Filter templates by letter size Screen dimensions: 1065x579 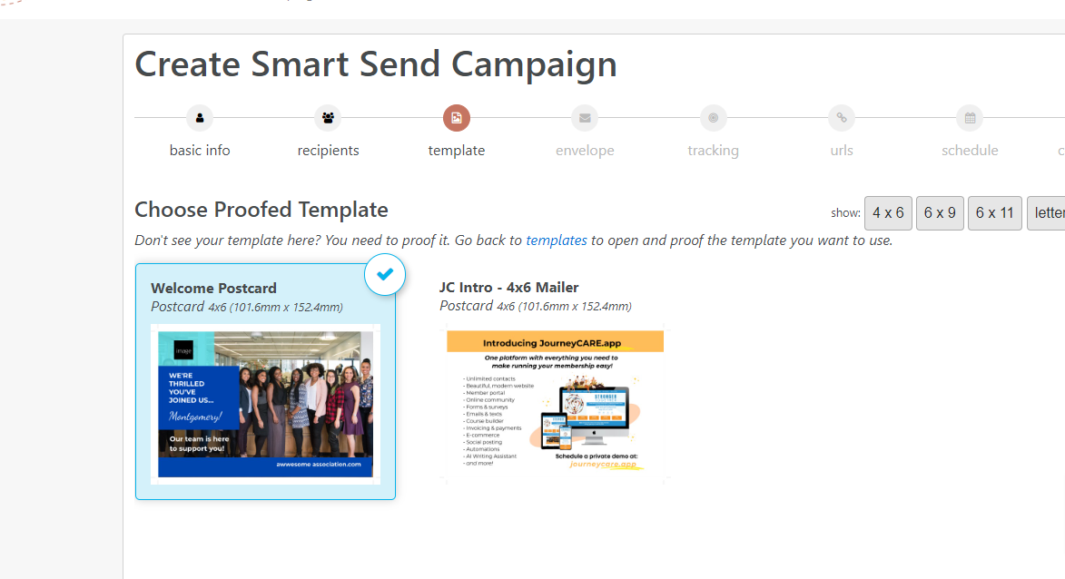pyautogui.click(x=1047, y=213)
